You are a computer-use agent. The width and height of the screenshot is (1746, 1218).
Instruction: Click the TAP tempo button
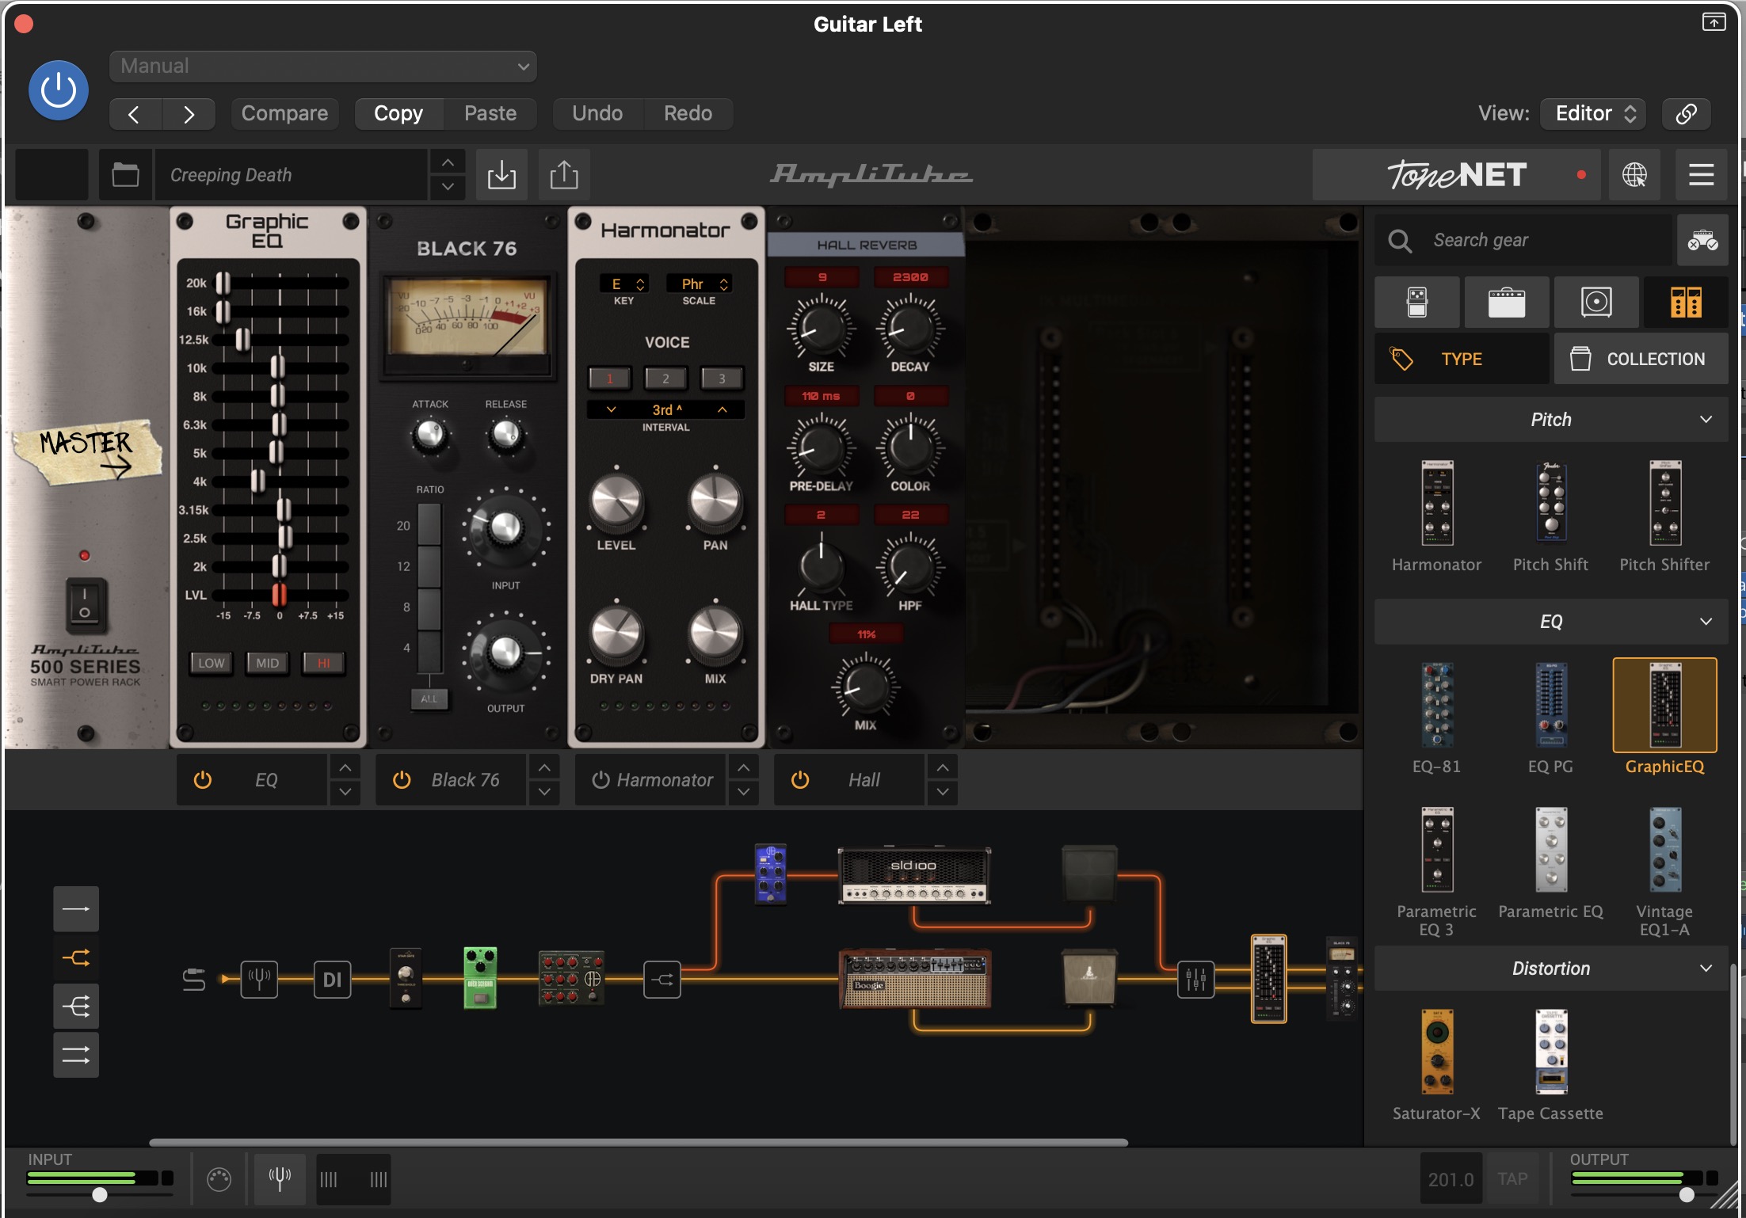tap(1512, 1179)
